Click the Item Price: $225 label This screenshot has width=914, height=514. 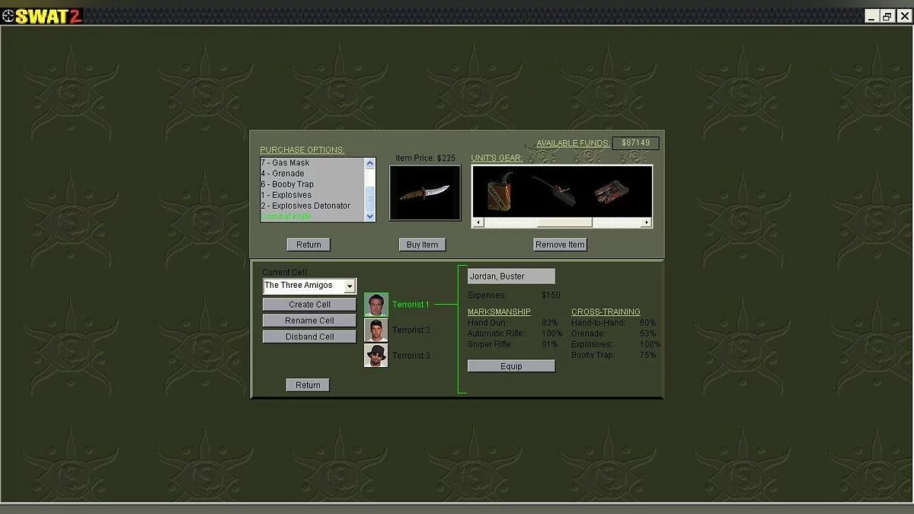[425, 158]
